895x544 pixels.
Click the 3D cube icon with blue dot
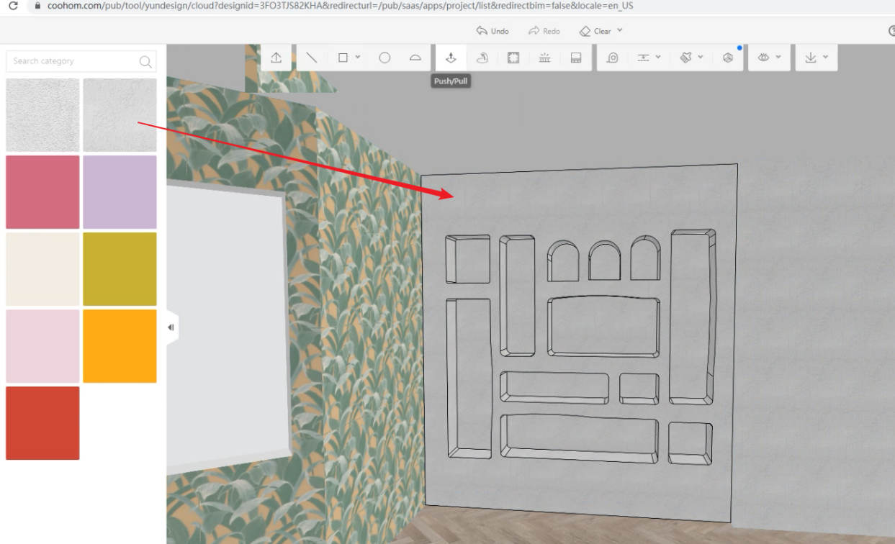pos(728,58)
